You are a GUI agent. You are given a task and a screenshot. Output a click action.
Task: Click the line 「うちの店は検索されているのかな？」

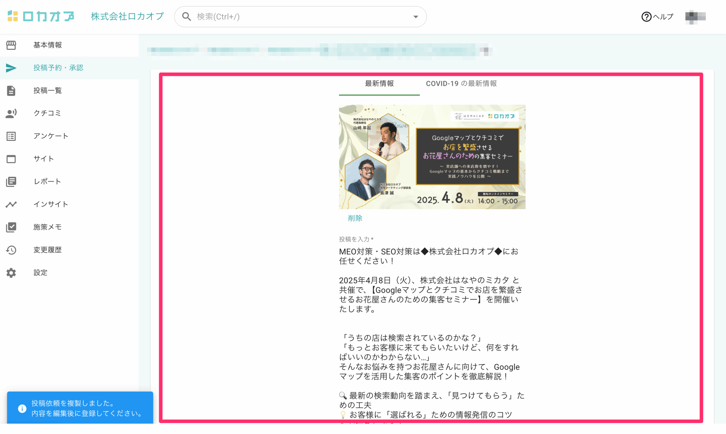[411, 338]
